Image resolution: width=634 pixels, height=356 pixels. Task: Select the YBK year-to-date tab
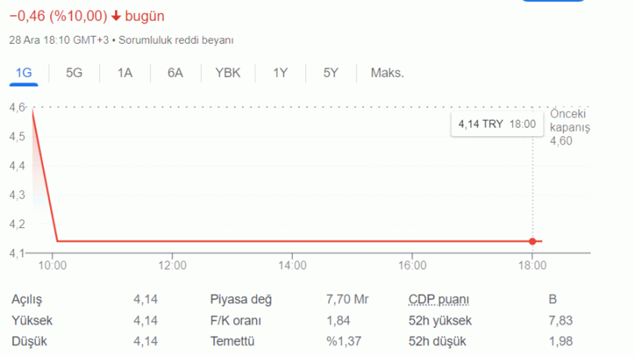coord(228,73)
